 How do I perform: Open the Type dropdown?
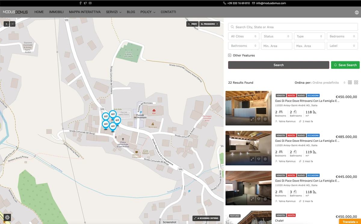[x=310, y=36]
